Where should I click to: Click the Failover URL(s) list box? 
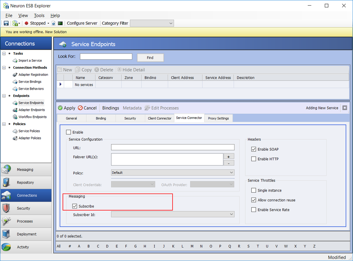click(167, 159)
